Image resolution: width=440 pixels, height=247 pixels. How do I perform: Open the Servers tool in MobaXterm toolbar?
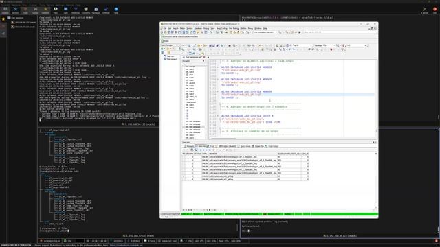15,10
